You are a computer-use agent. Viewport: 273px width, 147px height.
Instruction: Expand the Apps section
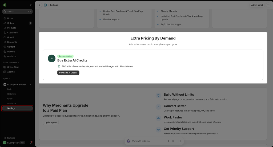pyautogui.click(x=6, y=79)
